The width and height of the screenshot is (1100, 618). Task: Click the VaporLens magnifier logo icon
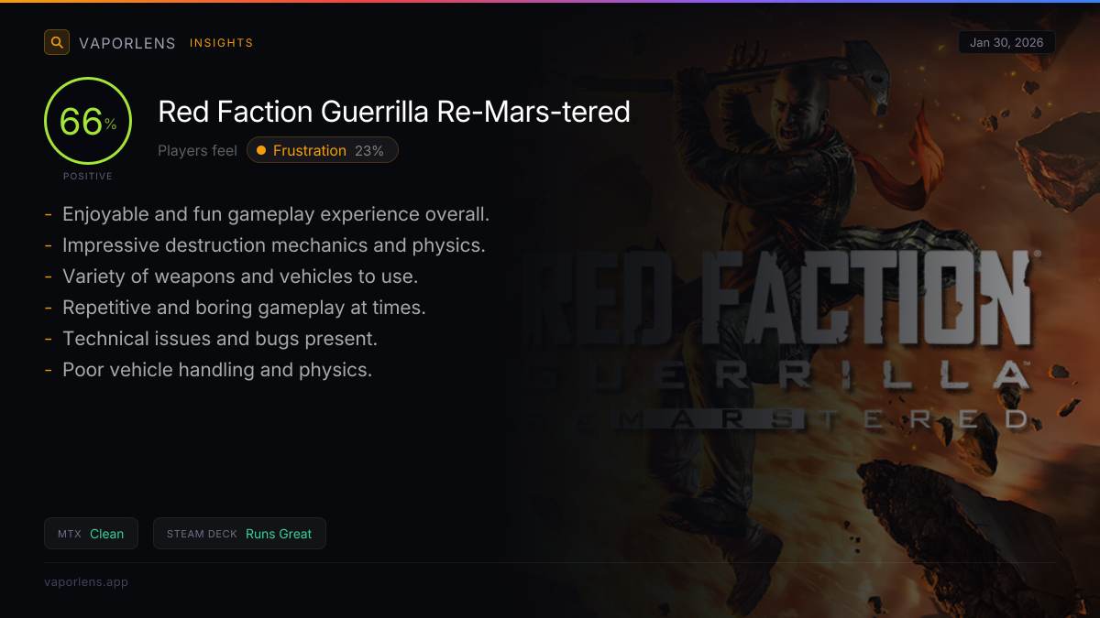tap(57, 42)
